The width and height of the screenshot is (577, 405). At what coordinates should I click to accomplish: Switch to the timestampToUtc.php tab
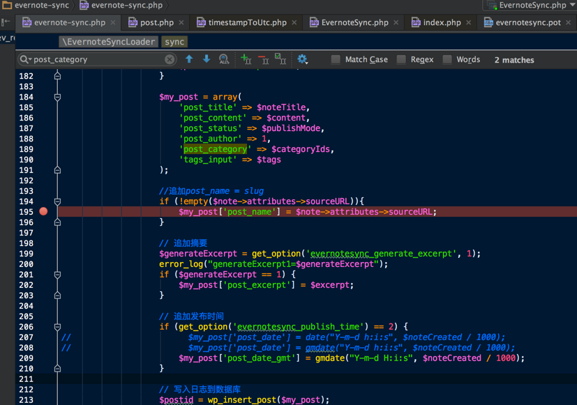tap(247, 22)
